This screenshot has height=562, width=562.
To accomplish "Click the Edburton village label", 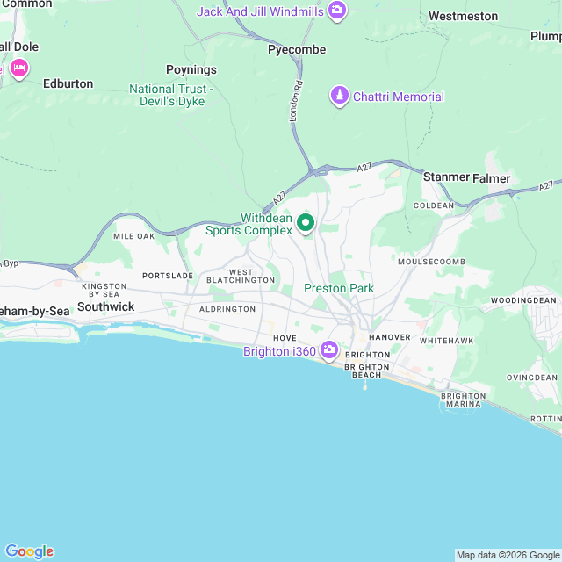I will [68, 84].
